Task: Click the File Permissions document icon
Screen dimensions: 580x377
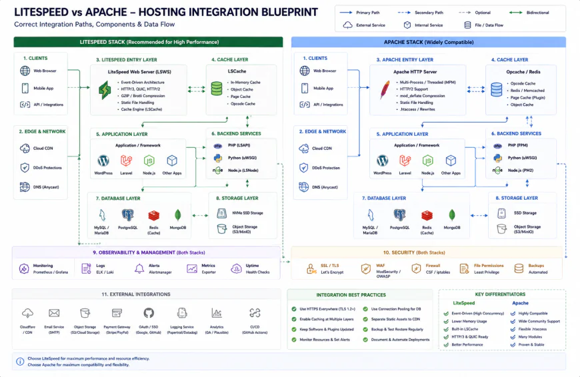Action: point(464,268)
